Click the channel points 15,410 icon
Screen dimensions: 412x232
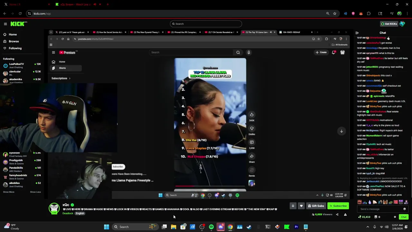tap(360, 217)
